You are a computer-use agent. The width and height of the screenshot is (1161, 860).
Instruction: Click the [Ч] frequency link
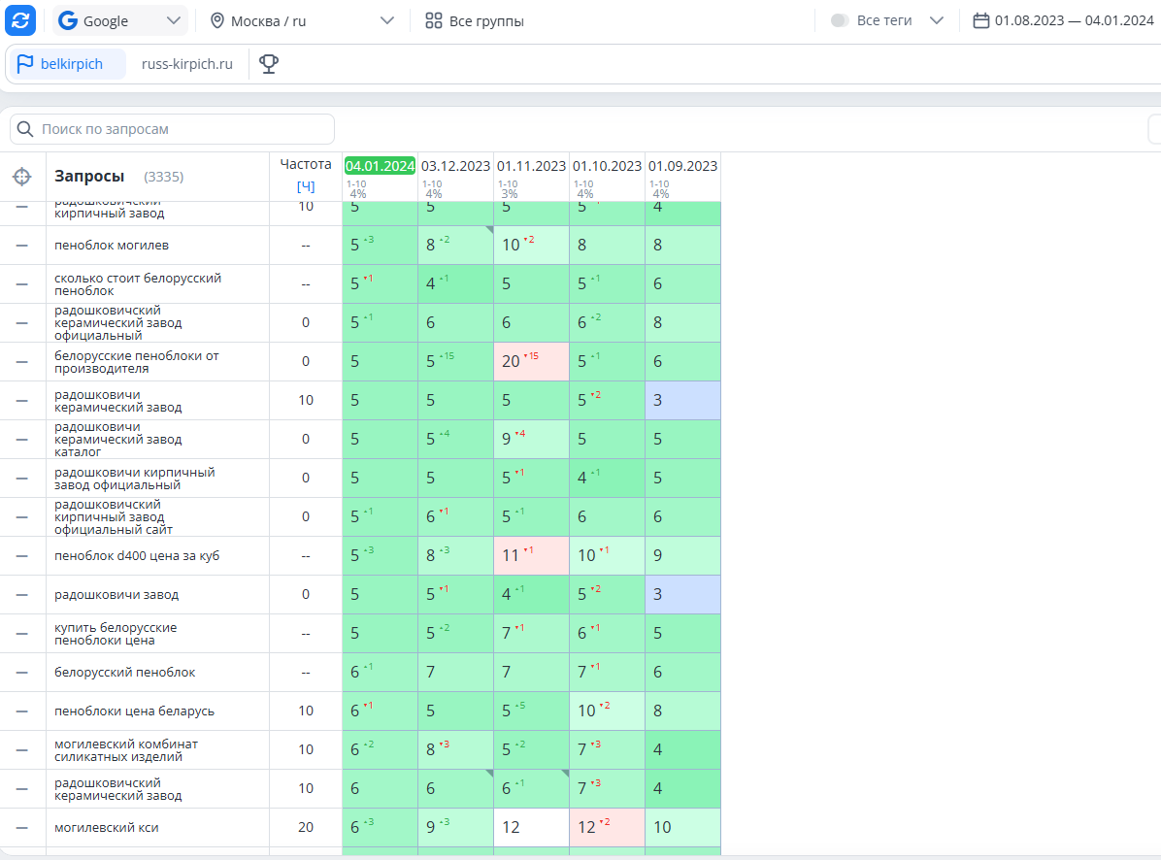306,185
